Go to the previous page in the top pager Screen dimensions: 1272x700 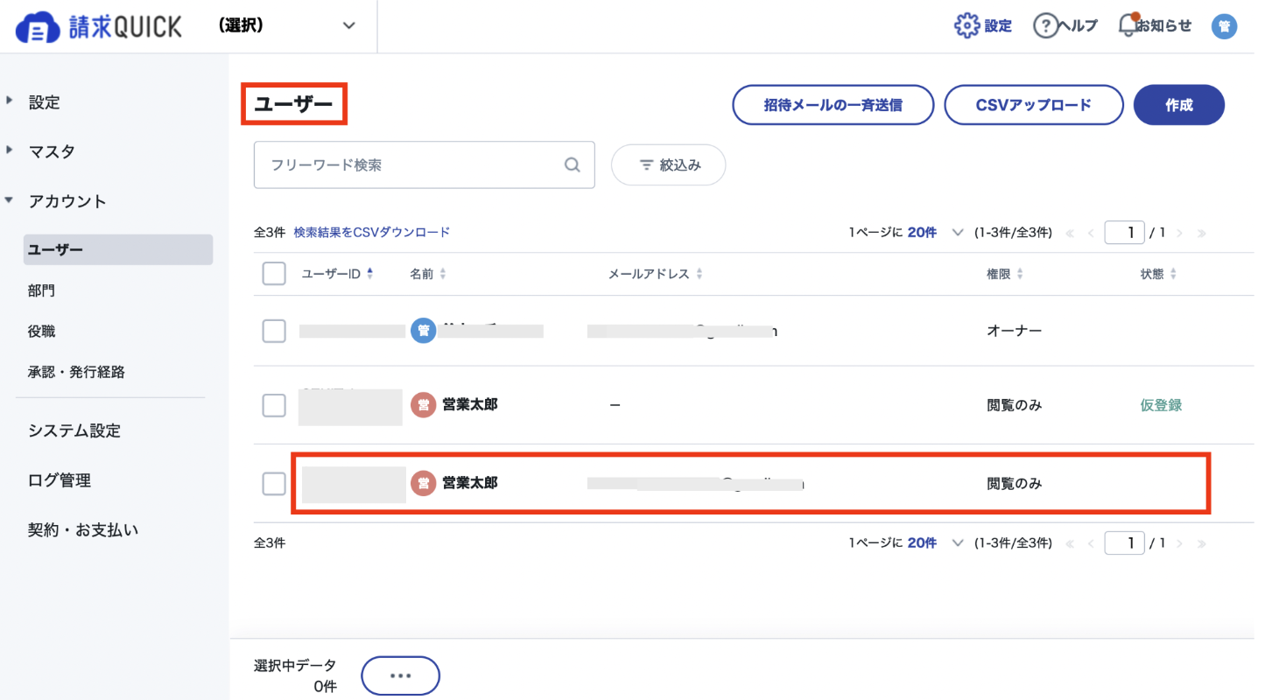1091,233
